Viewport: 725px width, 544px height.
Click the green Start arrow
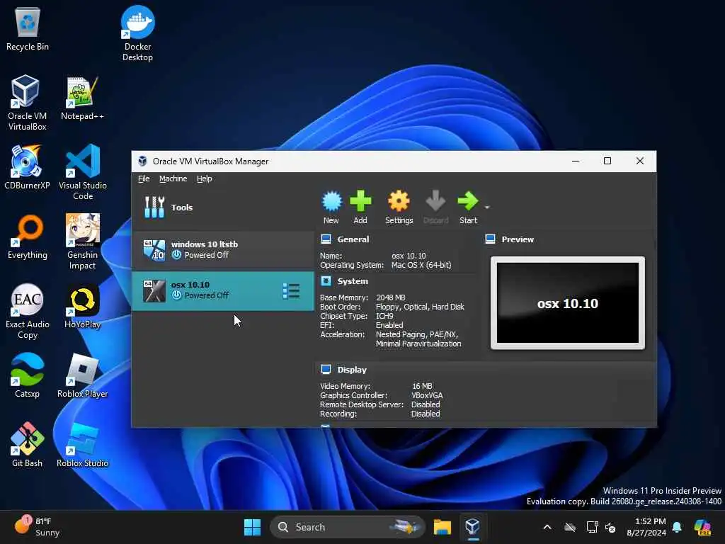[468, 207]
